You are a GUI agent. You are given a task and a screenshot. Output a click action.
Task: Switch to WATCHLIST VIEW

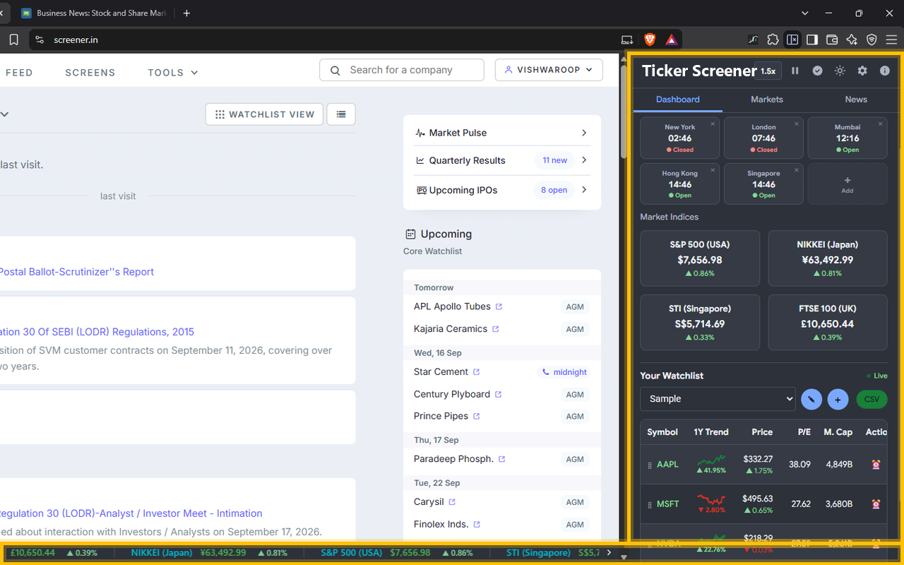(x=264, y=114)
